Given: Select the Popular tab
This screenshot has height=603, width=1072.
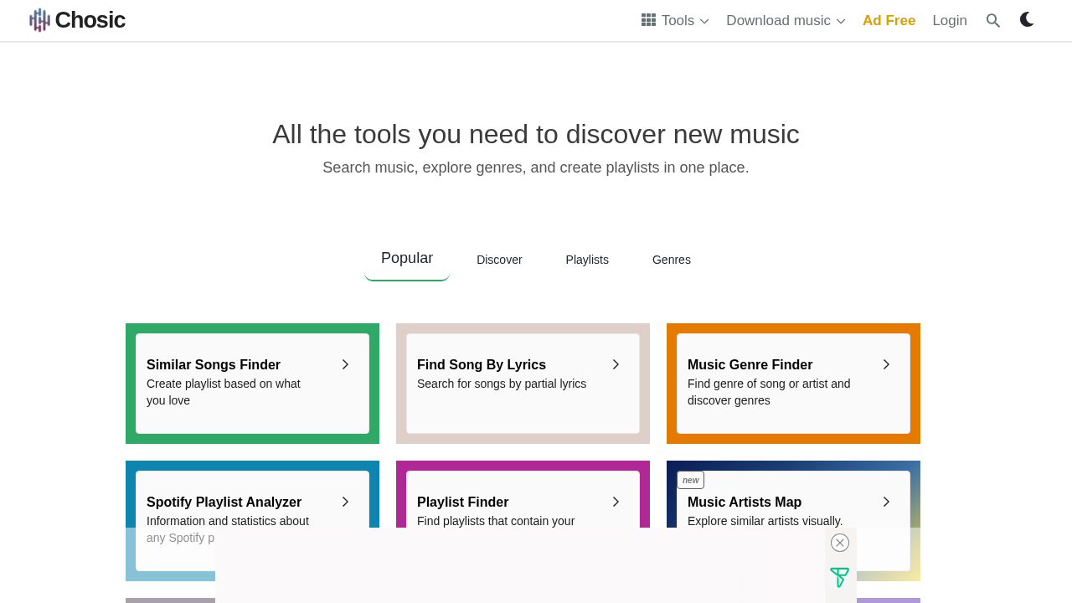Looking at the screenshot, I should pos(407,259).
